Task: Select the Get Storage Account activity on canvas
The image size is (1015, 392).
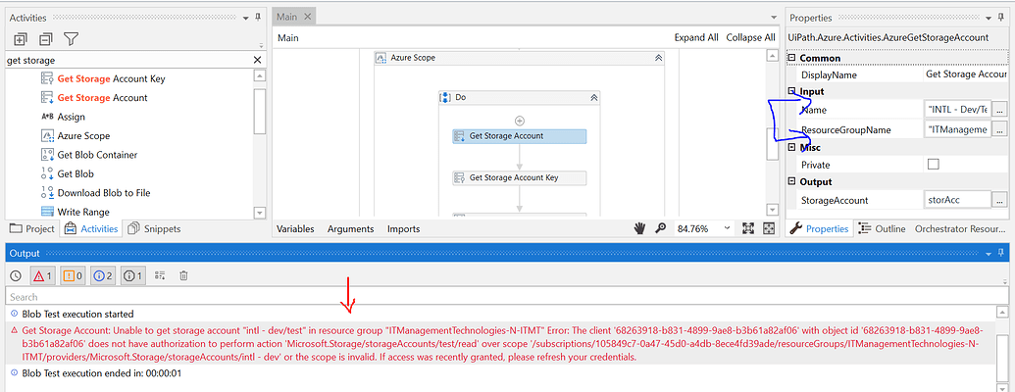Action: pos(519,136)
